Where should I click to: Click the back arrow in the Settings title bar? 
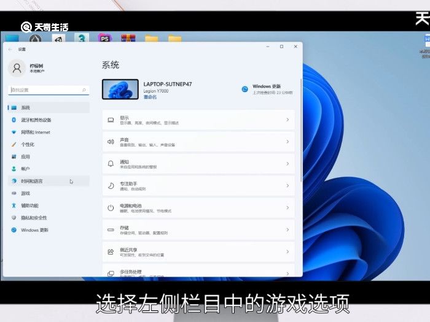(10, 49)
